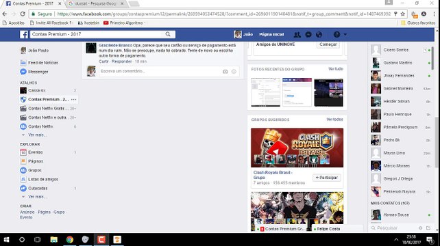
Task: Open chat settings gear icon
Action: [x=420, y=228]
